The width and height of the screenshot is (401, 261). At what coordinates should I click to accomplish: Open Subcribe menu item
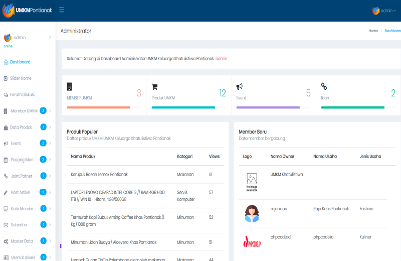pos(19,225)
